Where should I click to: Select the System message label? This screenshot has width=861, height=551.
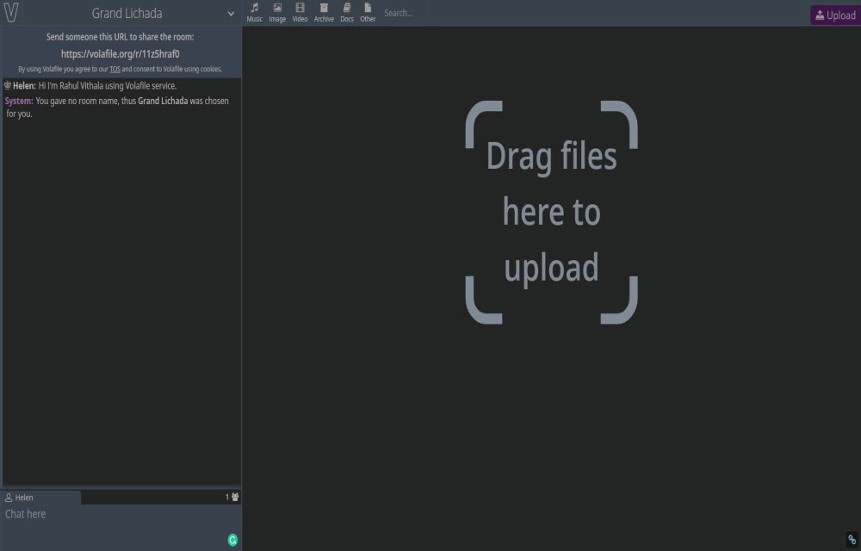point(19,101)
